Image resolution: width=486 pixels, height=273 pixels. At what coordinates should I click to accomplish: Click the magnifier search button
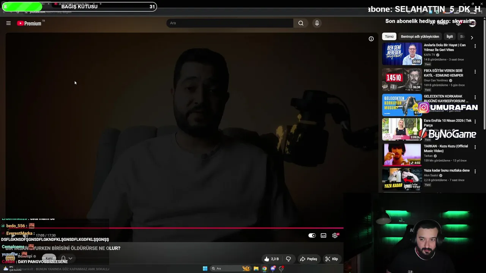pos(301,23)
